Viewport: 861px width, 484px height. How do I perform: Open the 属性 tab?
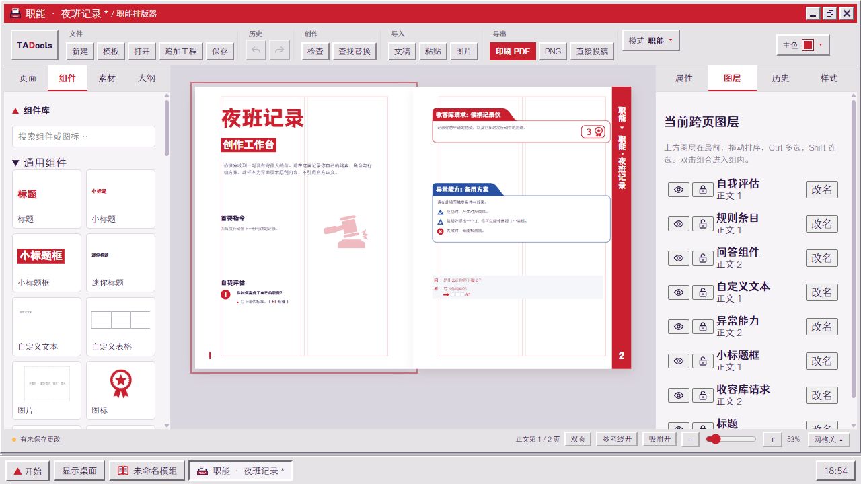pos(684,78)
